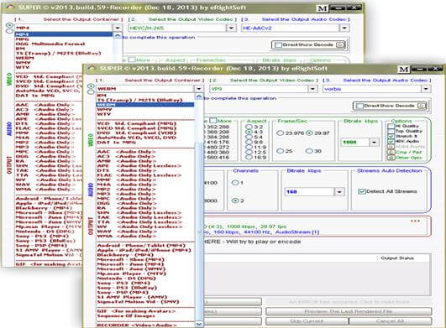446x328 pixels.
Task: Pick SVCD Std. Compliant (MPG) in front list
Action: (x=145, y=128)
